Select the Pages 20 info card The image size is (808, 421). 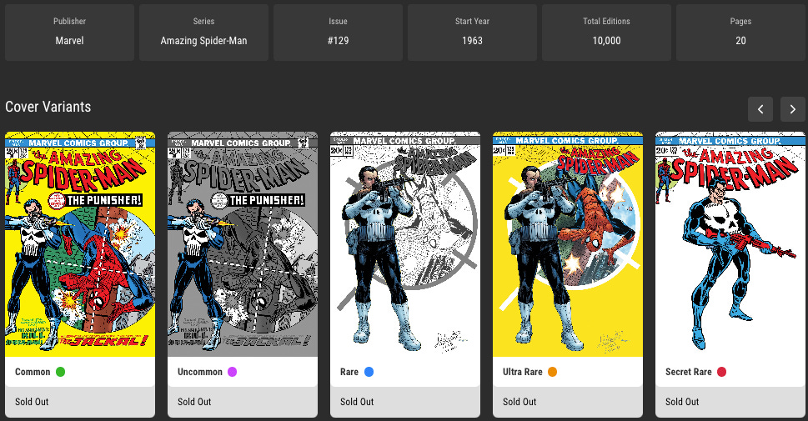[740, 33]
